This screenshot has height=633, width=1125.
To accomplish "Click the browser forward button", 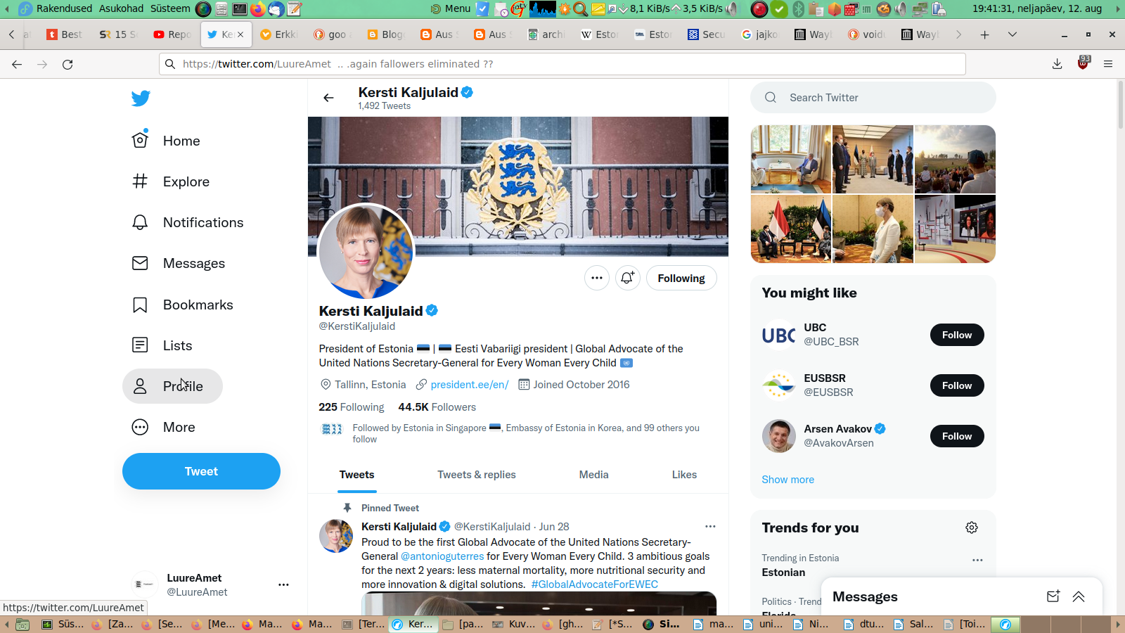I will tap(42, 64).
